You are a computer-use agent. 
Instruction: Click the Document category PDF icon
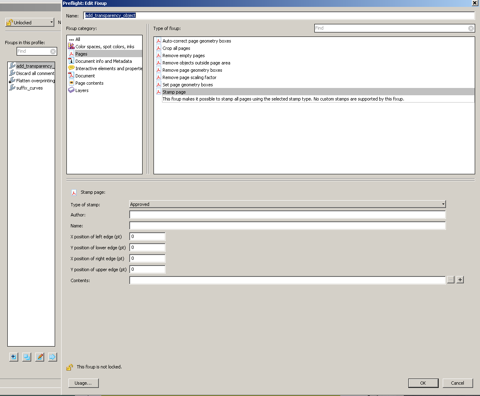point(71,75)
